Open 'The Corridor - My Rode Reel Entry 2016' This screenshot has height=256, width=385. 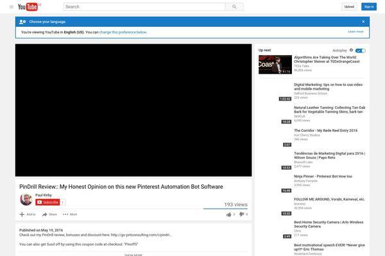(x=325, y=131)
